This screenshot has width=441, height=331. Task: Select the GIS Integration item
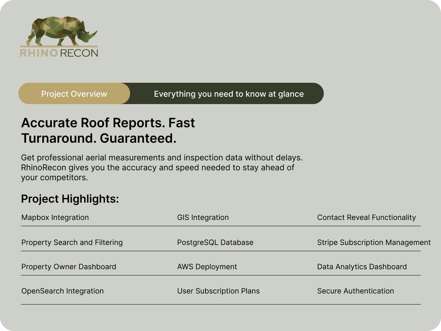click(x=203, y=217)
